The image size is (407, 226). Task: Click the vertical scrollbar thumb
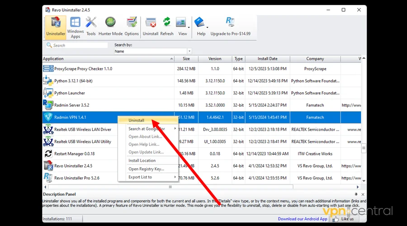[x=364, y=148]
